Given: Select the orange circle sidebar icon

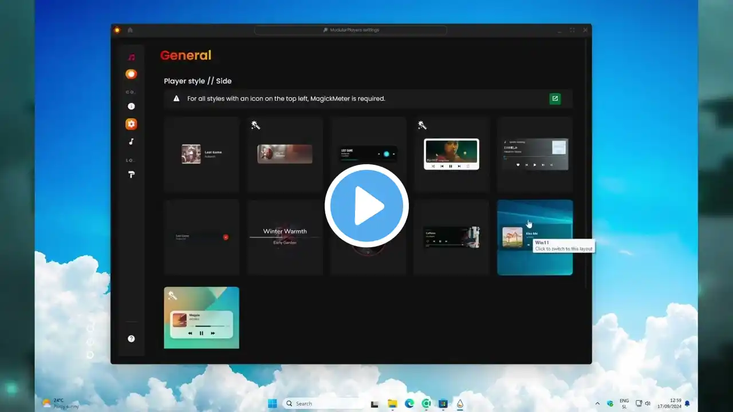Looking at the screenshot, I should tap(131, 74).
